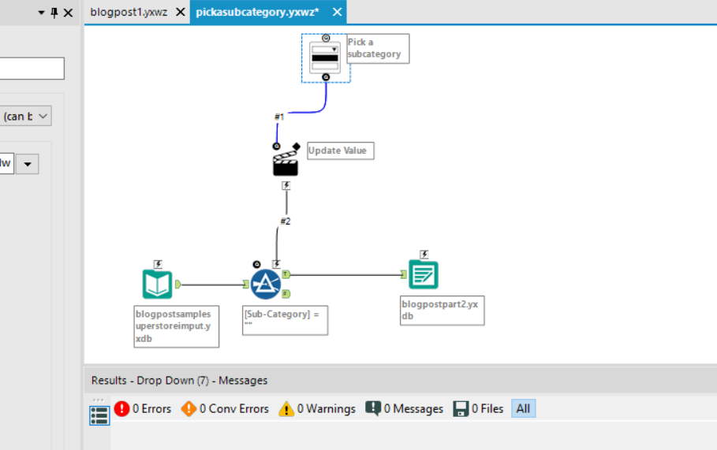Select the Drop Down interface tool icon
The image size is (717, 450).
click(x=325, y=58)
